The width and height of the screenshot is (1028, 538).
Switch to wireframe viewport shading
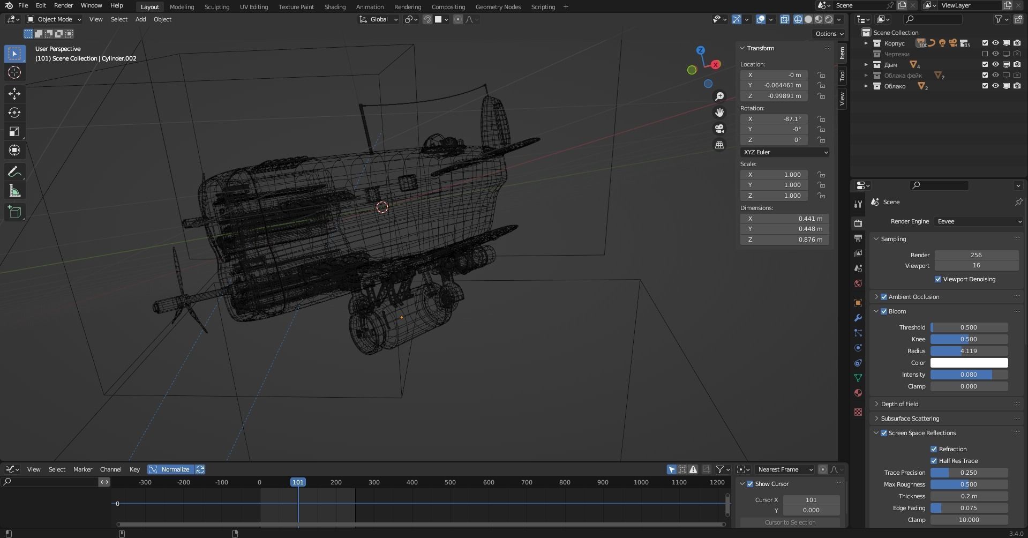(x=798, y=19)
